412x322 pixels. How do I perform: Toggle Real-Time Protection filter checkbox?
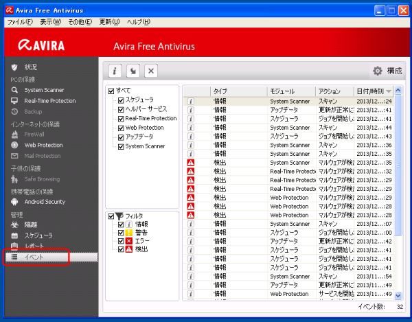[x=121, y=119]
